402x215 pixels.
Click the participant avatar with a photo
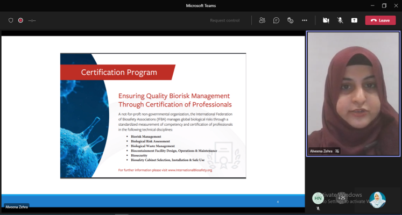tap(377, 199)
